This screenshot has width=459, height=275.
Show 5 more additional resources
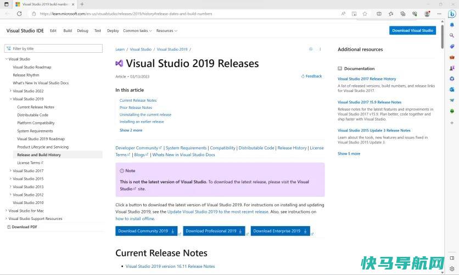tap(349, 153)
